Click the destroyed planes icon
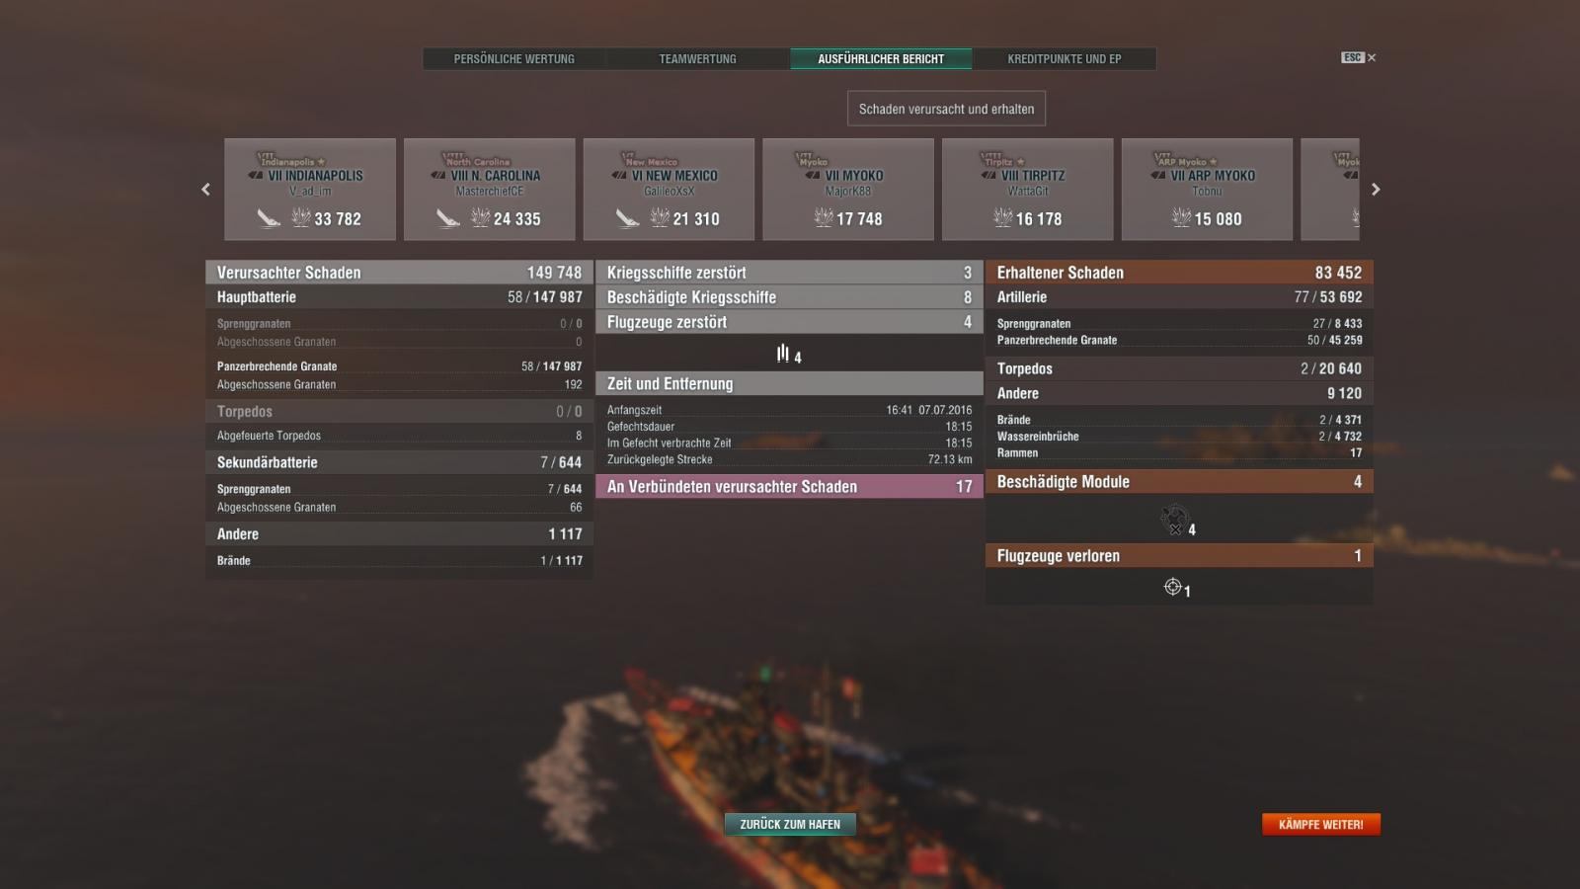1580x889 pixels. [x=783, y=354]
